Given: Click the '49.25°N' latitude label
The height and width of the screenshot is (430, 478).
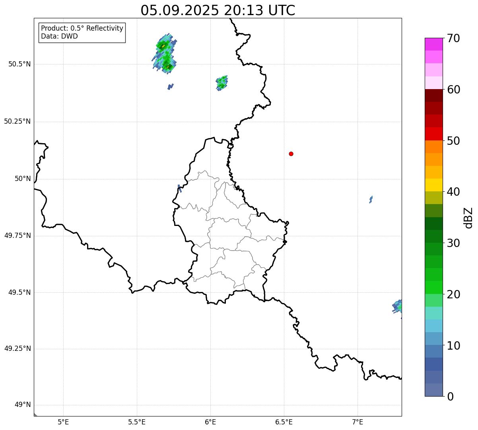Looking at the screenshot, I should (x=17, y=349).
